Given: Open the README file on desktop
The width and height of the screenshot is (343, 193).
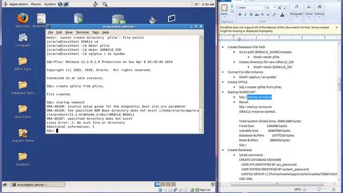Looking at the screenshot, I should pyautogui.click(x=41, y=19).
